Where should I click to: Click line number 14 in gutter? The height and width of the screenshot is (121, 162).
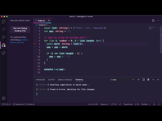tap(39, 69)
